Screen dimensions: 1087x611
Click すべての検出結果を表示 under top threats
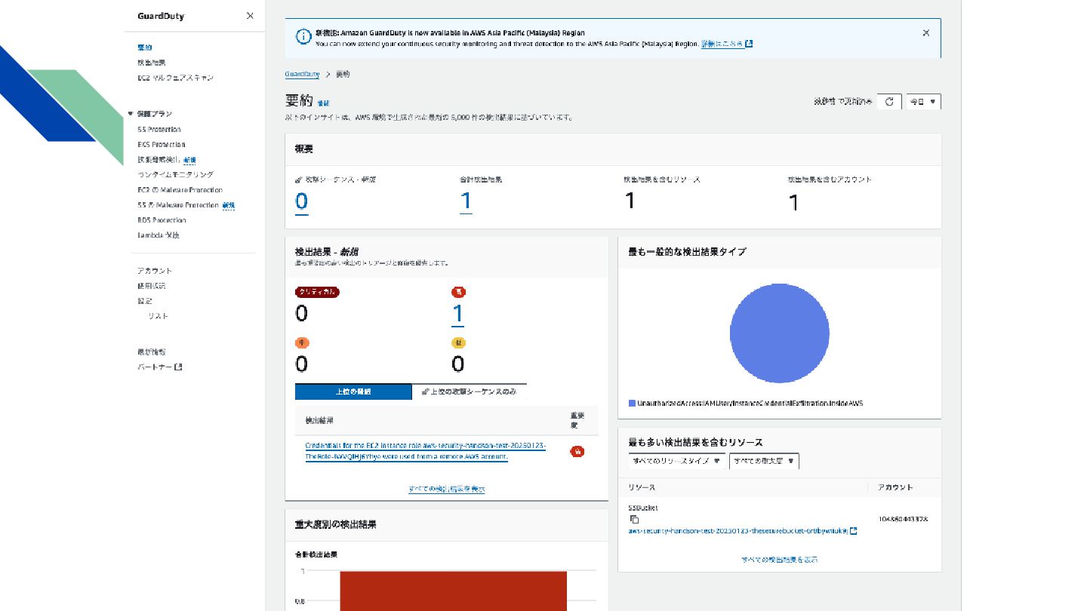click(x=447, y=489)
